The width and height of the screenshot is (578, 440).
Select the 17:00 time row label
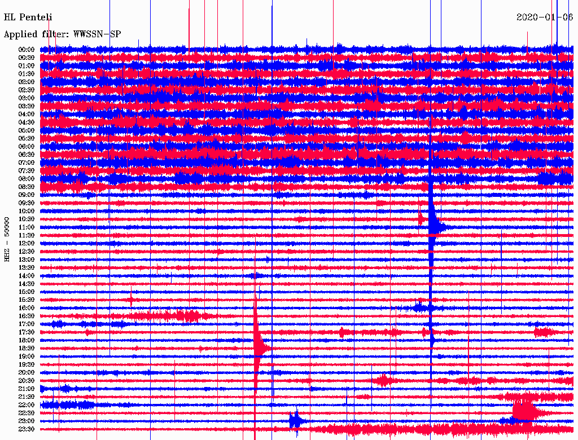27,324
